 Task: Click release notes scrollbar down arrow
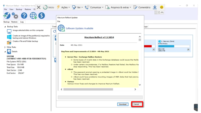(x=140, y=85)
